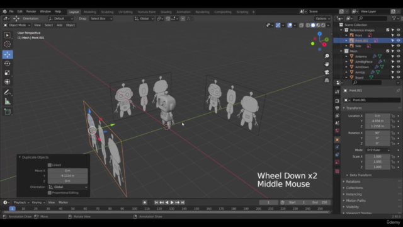403x227 pixels.
Task: Click the Pan view hand icon
Action: (327, 64)
